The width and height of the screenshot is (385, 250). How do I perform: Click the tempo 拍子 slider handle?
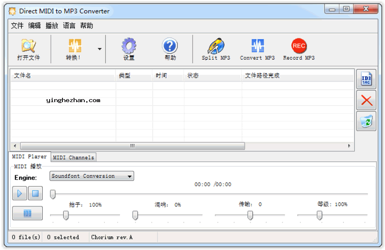click(66, 215)
